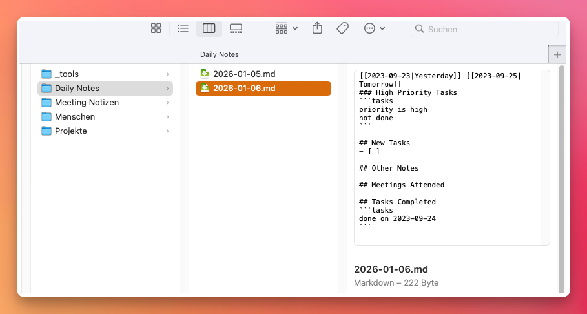Viewport: 587px width, 314px height.
Task: Select the Menschen folder
Action: pos(74,117)
